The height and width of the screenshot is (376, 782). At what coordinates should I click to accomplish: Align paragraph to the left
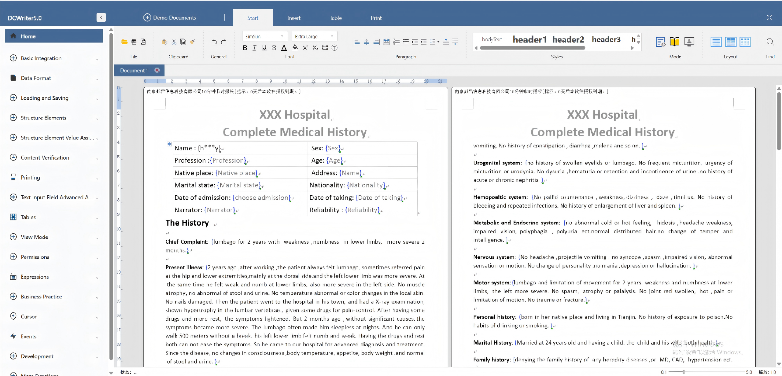point(357,42)
